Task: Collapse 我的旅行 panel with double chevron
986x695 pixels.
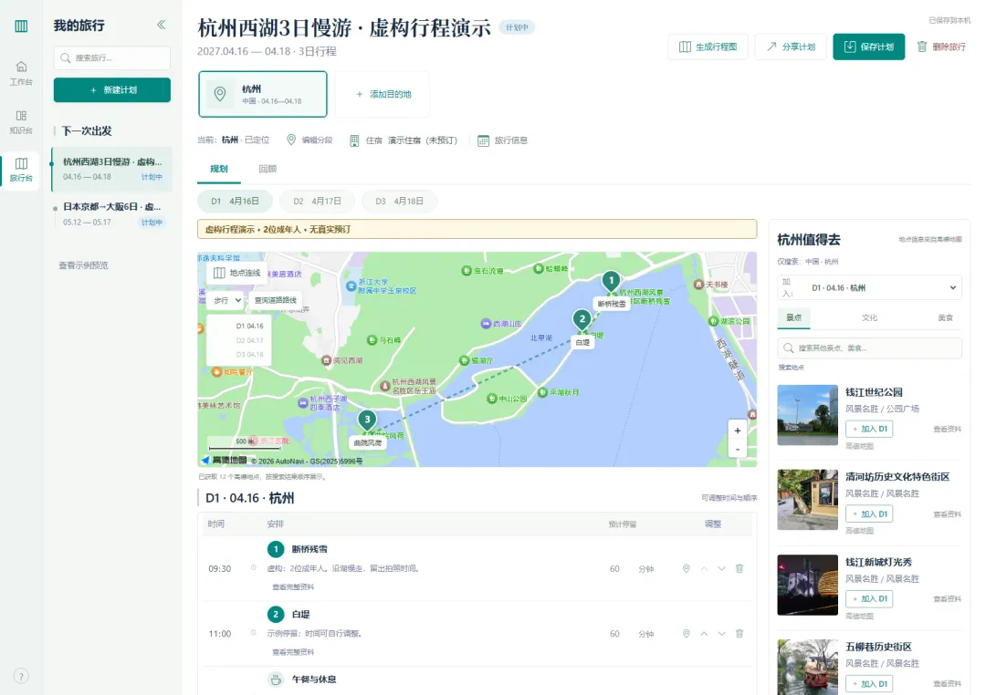Action: (161, 26)
